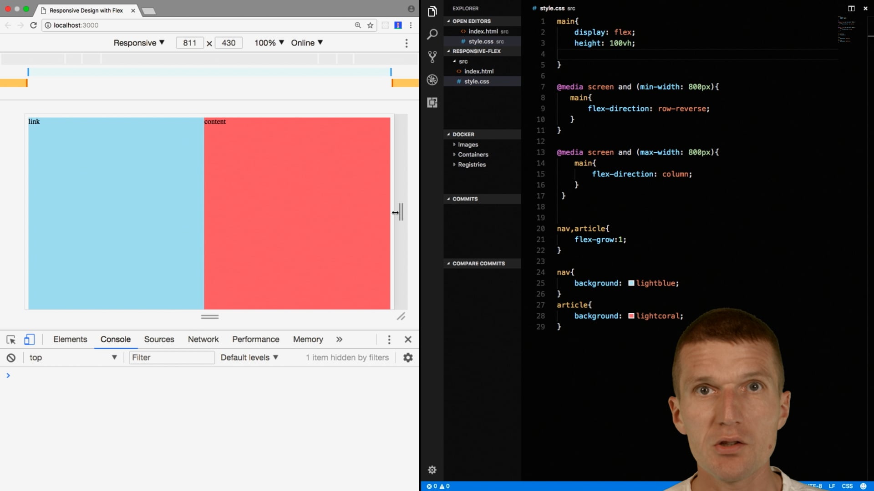This screenshot has height=491, width=874.
Task: Click the errors and warnings status indicator
Action: point(438,486)
